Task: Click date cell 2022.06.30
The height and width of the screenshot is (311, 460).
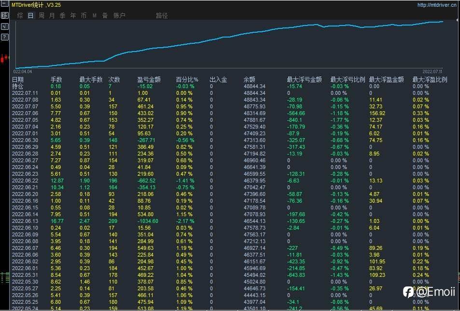Action: click(25, 140)
